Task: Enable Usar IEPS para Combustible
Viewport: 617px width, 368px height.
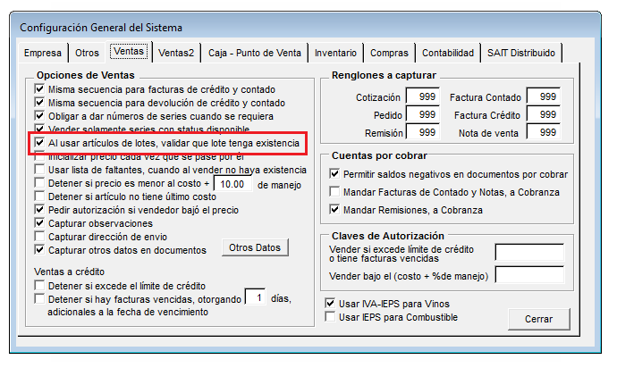Action: [330, 317]
